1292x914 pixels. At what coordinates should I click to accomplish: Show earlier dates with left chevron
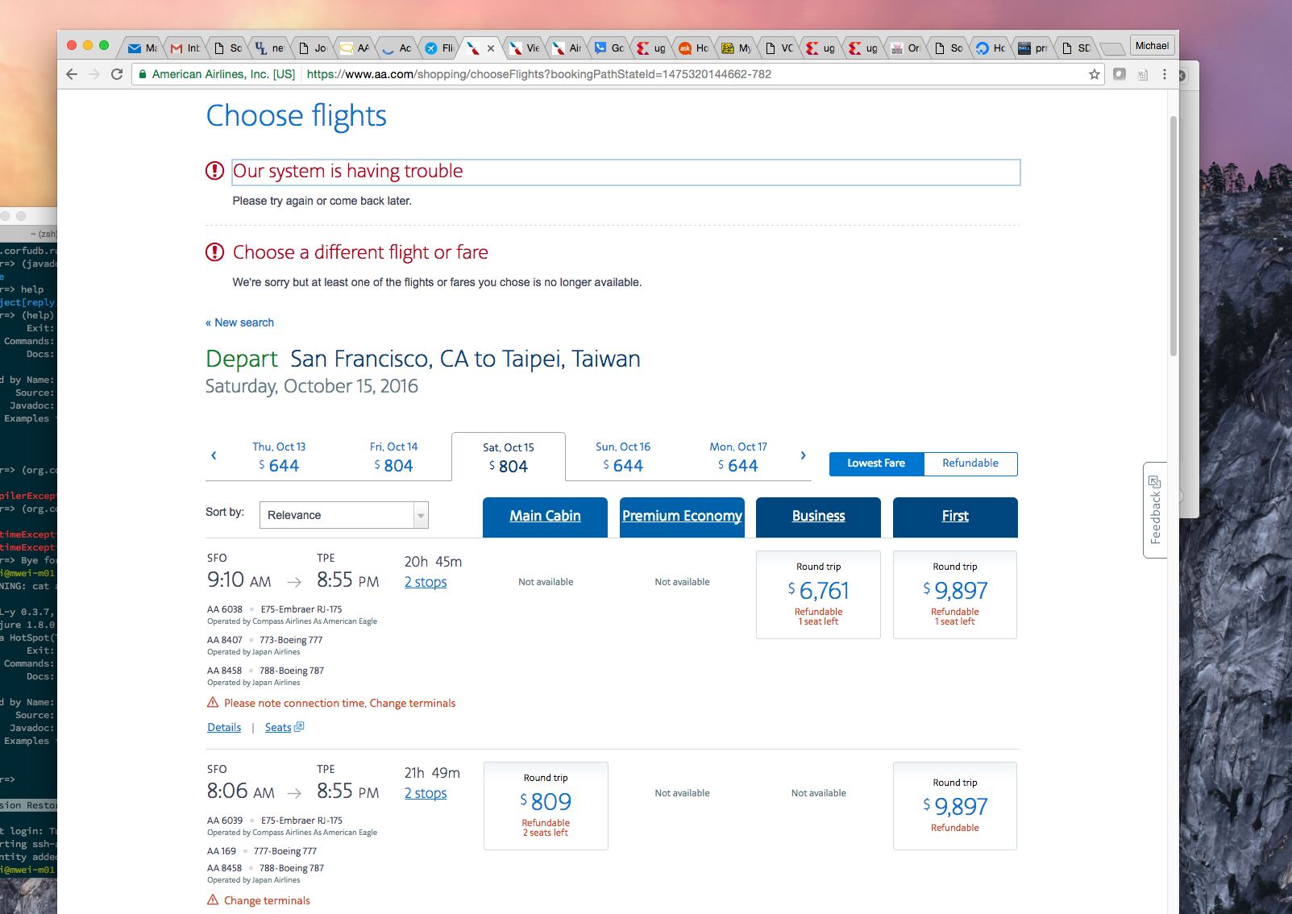click(x=214, y=455)
